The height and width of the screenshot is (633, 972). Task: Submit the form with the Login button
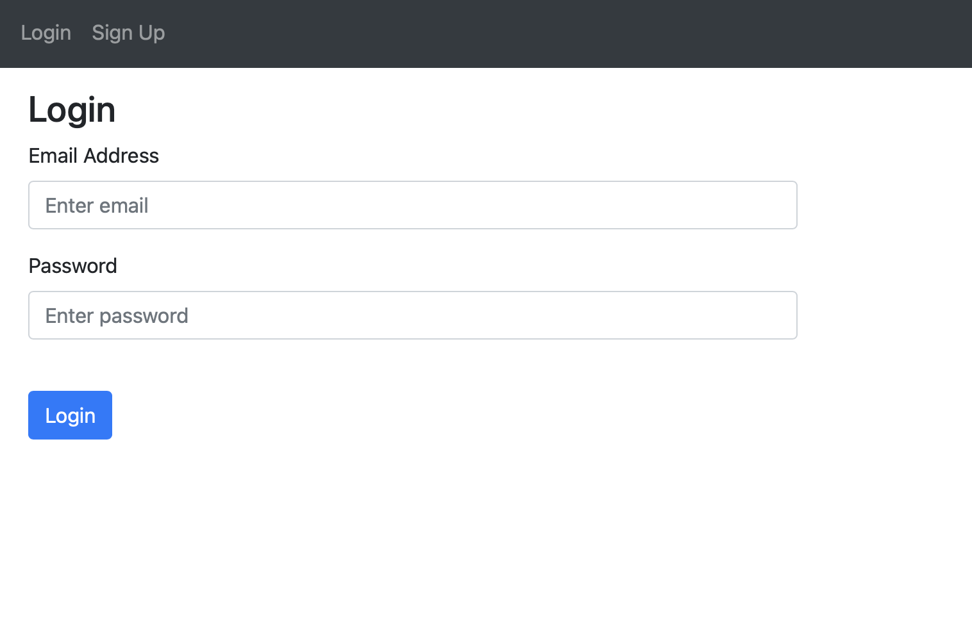coord(70,415)
